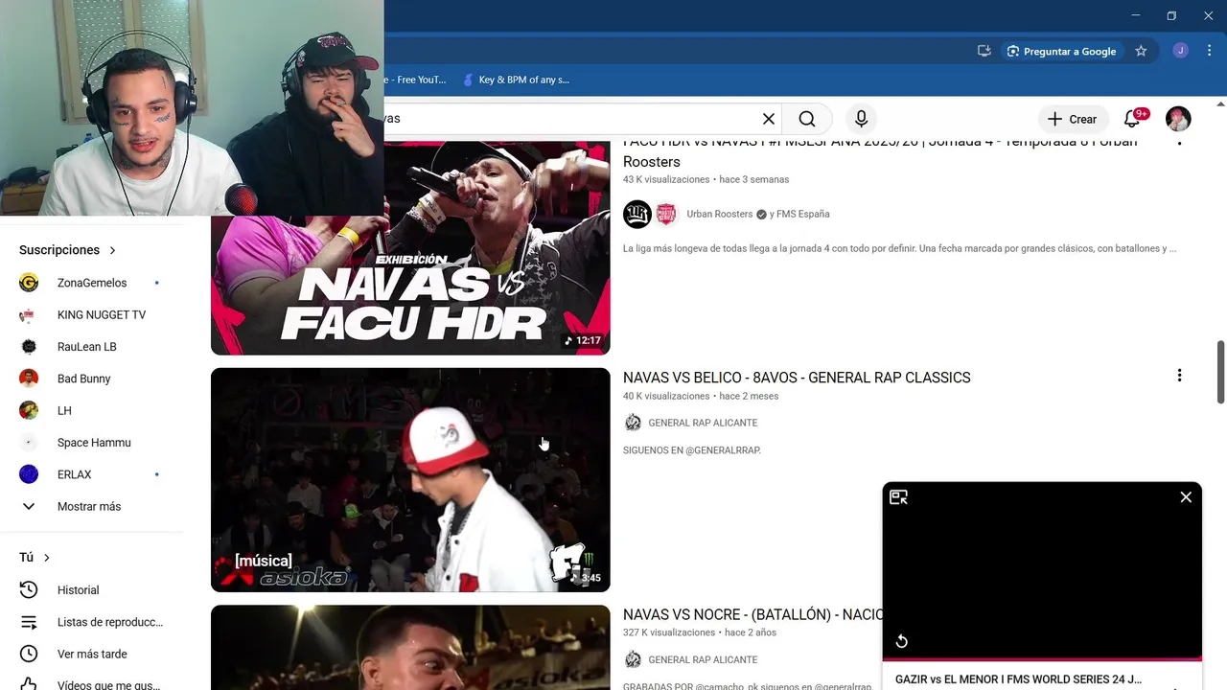The image size is (1227, 690).
Task: Open the YouTube account avatar menu
Action: click(1178, 119)
